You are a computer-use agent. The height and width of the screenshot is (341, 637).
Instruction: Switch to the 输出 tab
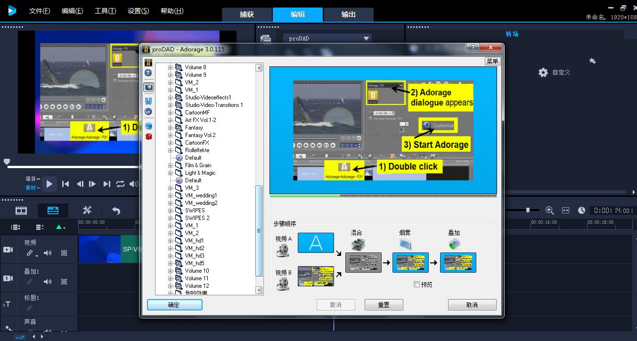349,14
